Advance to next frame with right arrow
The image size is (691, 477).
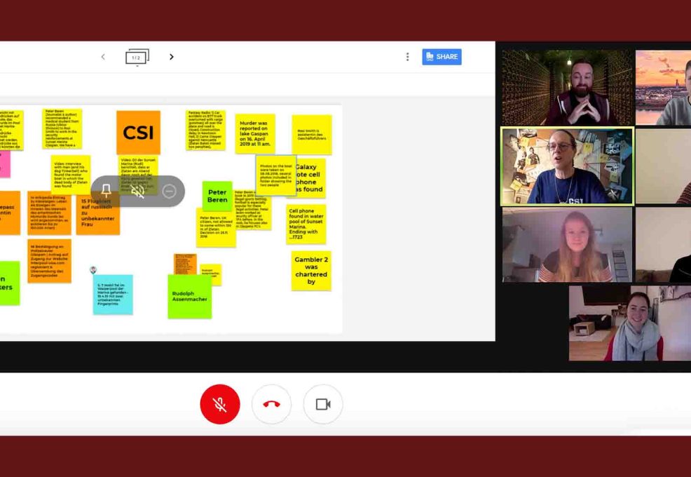click(171, 57)
